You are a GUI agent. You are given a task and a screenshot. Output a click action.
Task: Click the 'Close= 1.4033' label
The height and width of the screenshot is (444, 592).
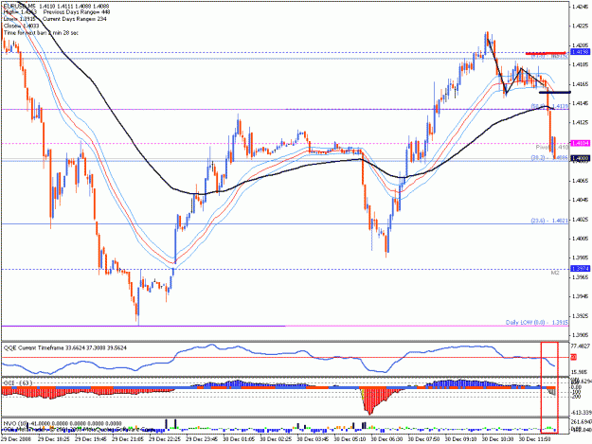pos(21,26)
